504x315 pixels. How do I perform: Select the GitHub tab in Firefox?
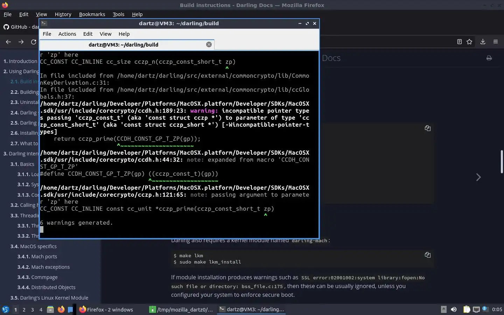click(x=20, y=27)
